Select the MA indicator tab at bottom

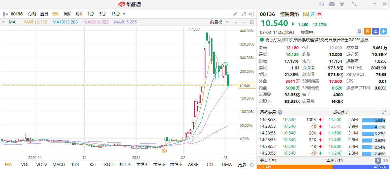(x=8, y=165)
